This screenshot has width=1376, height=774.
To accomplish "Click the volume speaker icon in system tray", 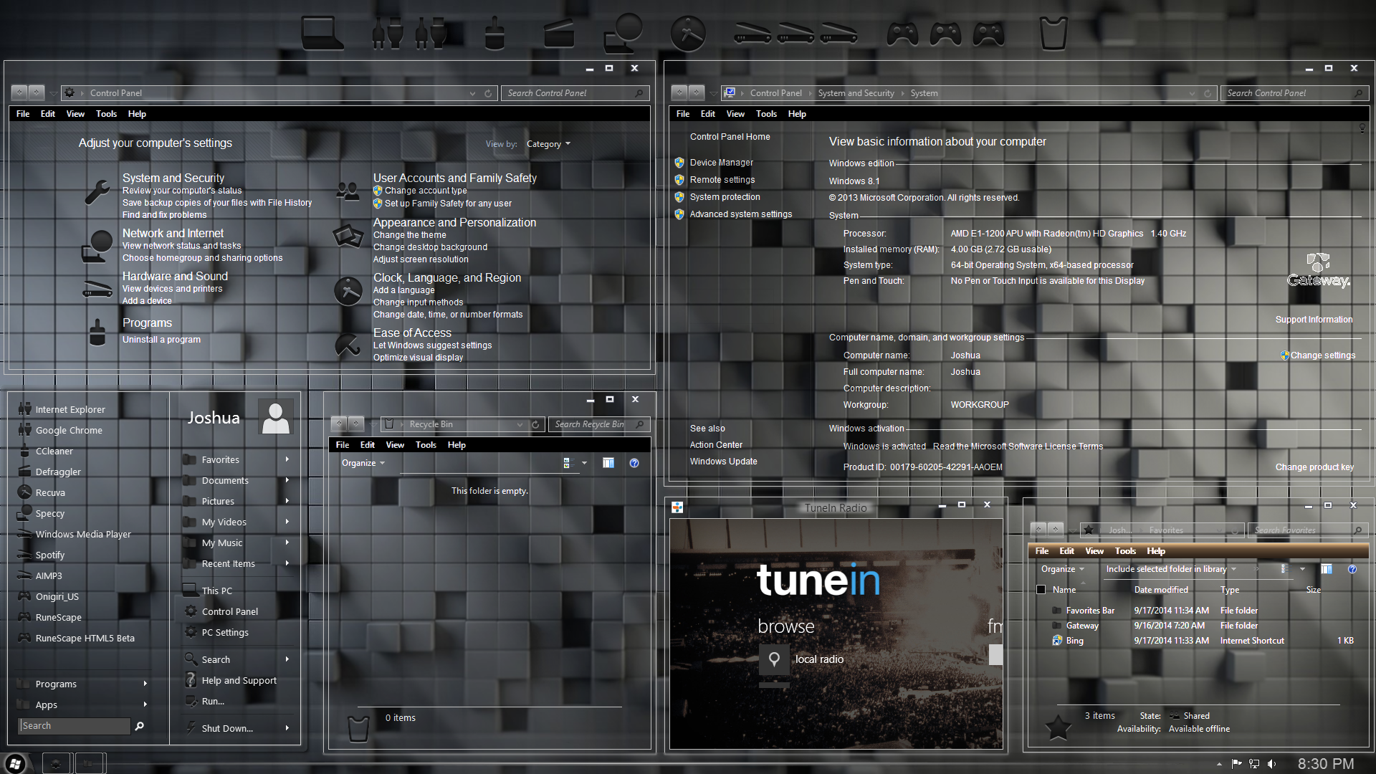I will 1271,764.
